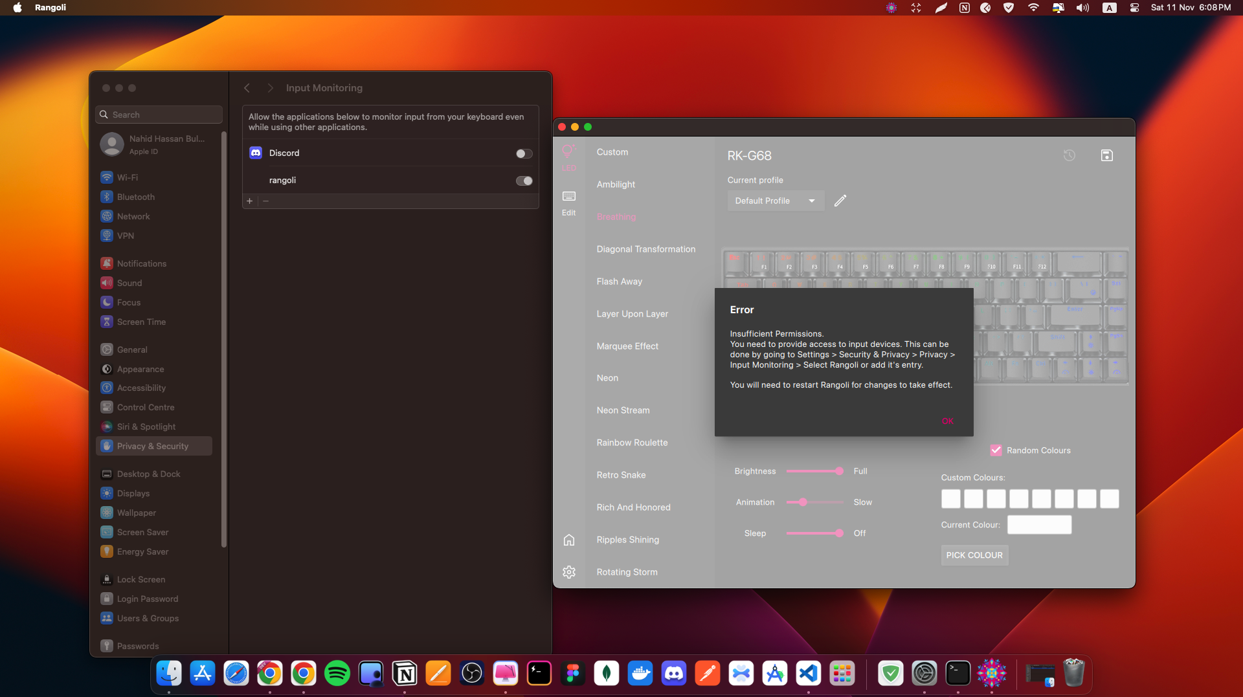Click the restore history icon next to RK-G68
1243x697 pixels.
[x=1069, y=155]
